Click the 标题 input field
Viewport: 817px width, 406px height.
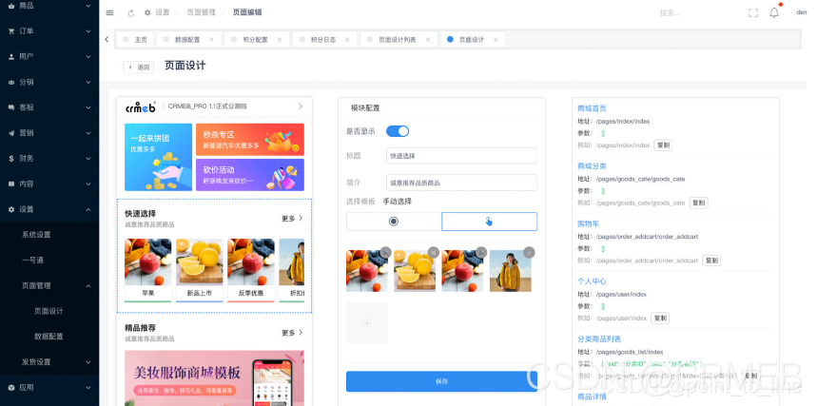tap(461, 156)
